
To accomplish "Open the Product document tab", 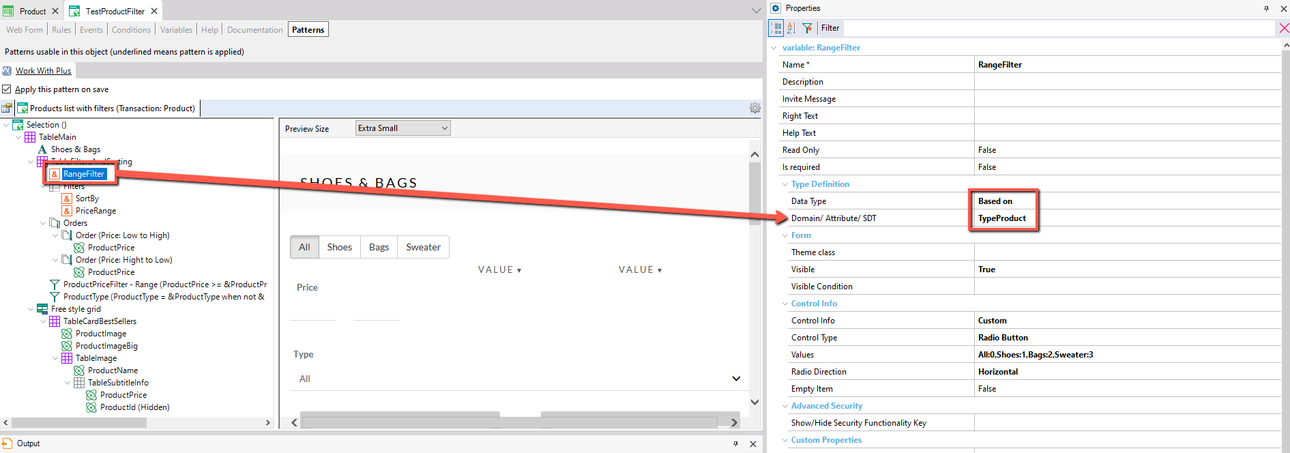I will pyautogui.click(x=32, y=11).
